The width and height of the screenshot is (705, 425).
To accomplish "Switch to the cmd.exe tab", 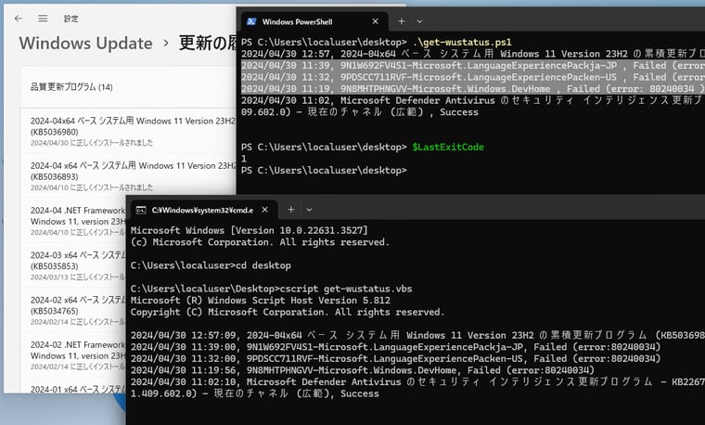I will click(x=204, y=210).
